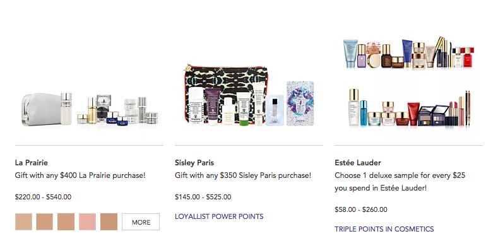Open the Estée Lauder upper sample row image

point(408,53)
